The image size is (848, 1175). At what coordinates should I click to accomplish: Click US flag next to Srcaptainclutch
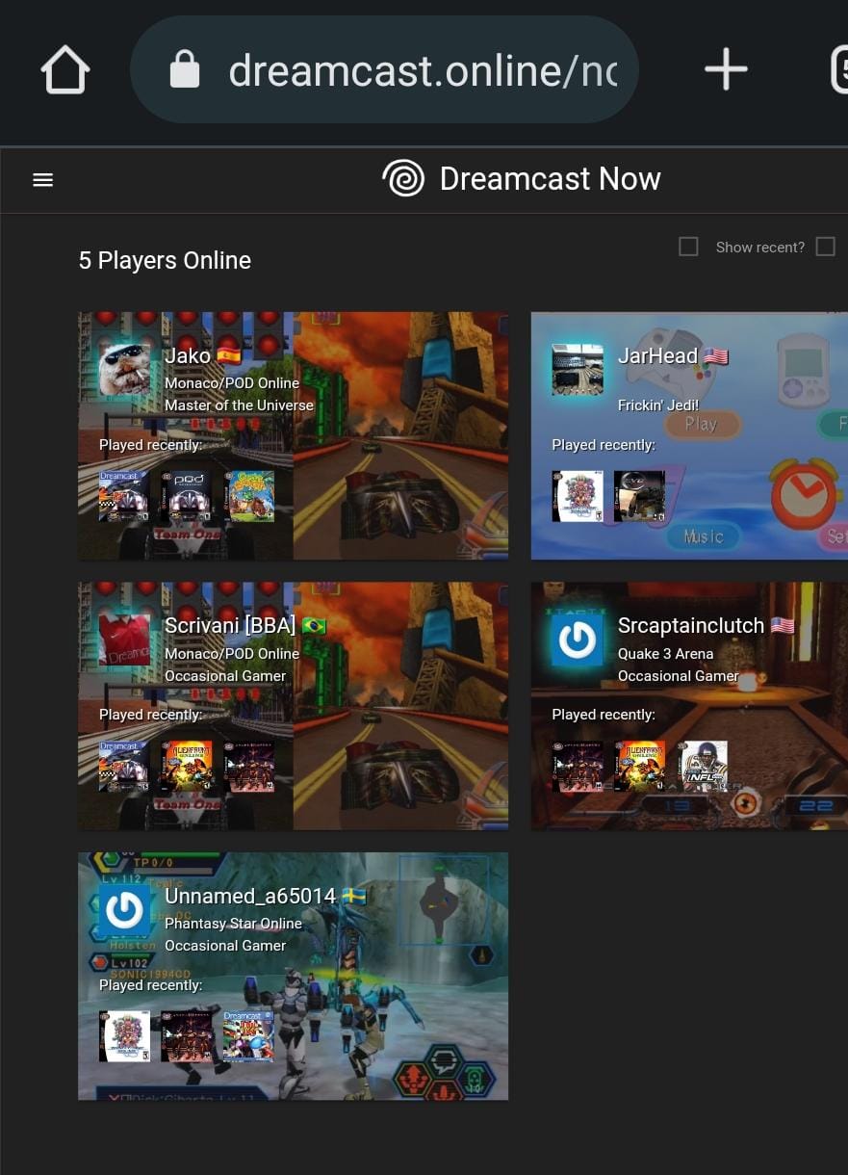point(783,626)
